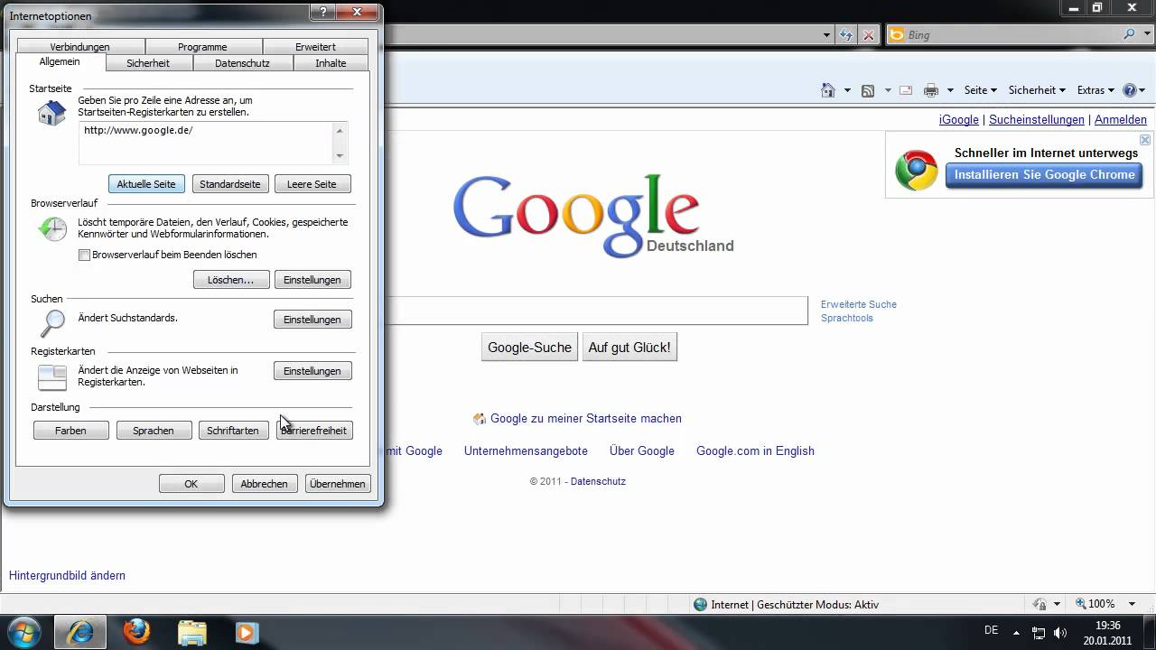1156x650 pixels.
Task: Open the Sicherheit dropdown menu in toolbar
Action: pos(1037,90)
